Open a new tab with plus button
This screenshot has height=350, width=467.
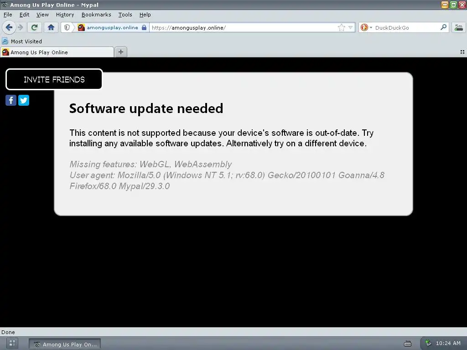coord(120,52)
